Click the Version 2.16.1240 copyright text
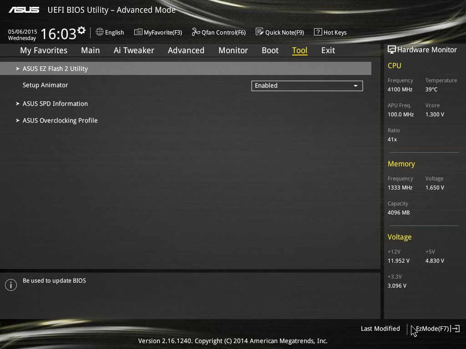The width and height of the screenshot is (466, 349). pyautogui.click(x=233, y=341)
